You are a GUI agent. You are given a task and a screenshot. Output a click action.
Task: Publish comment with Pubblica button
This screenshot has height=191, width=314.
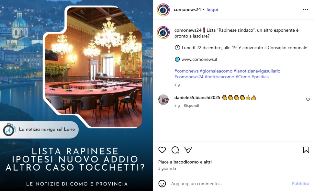click(300, 184)
